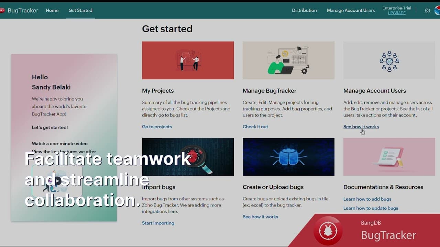Click the BugTracker logo icon in header
Viewport: 440px width, 247px height.
click(x=2, y=10)
